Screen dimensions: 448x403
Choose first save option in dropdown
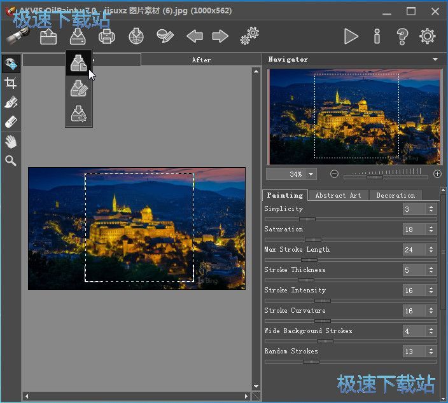point(79,64)
